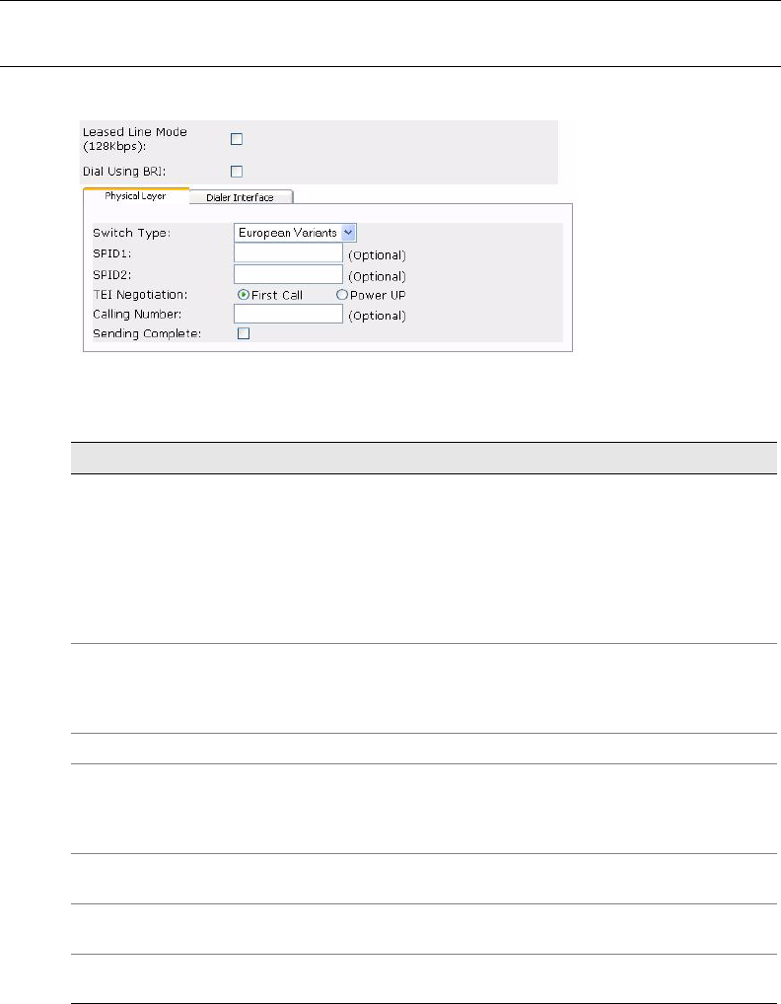Select First Call for TEI Negotiation
Viewport: 781px width, 1004px height.
coord(244,295)
